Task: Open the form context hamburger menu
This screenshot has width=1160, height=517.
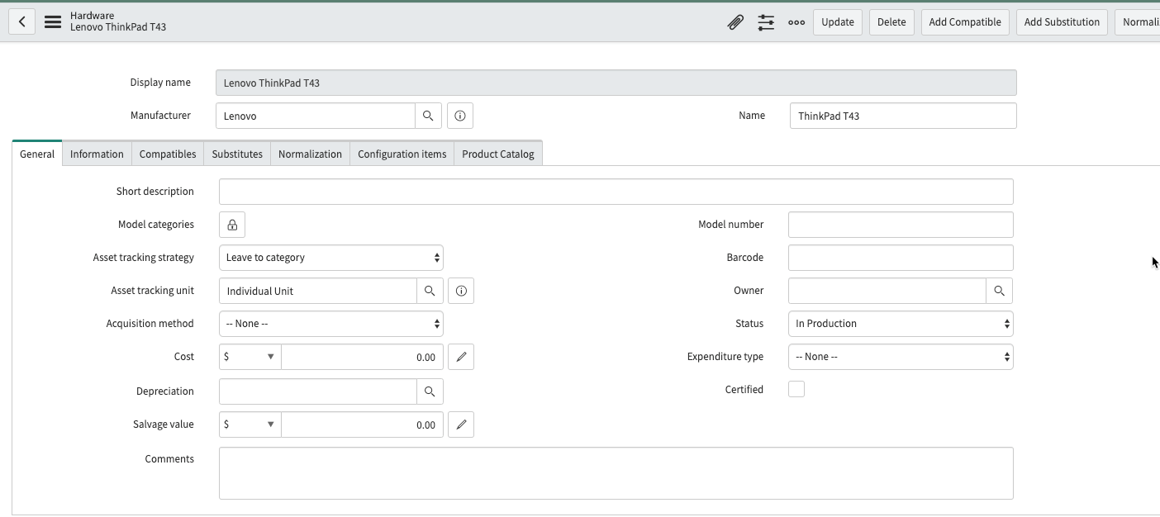Action: pos(53,22)
